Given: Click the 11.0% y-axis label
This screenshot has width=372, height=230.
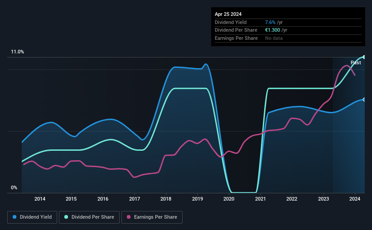Looking at the screenshot, I should point(17,52).
